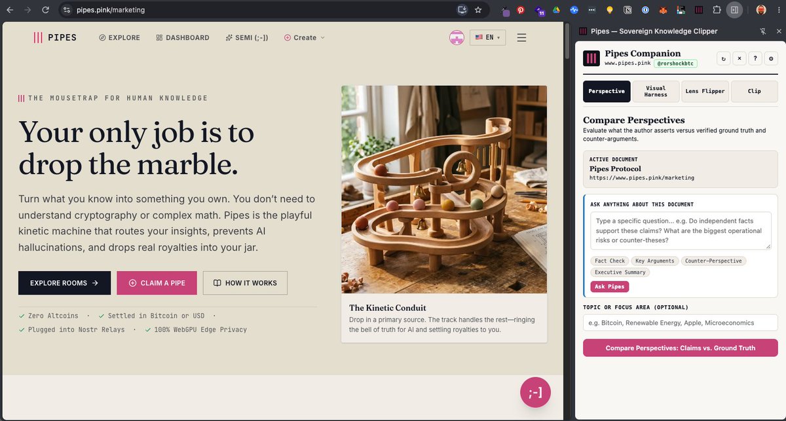Click '100% WebGPU Edge Privacy' text
Screen dimensions: 786x421
click(x=200, y=329)
